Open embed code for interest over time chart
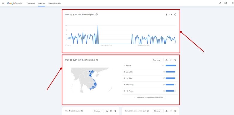The width and height of the screenshot is (234, 115). pyautogui.click(x=171, y=15)
